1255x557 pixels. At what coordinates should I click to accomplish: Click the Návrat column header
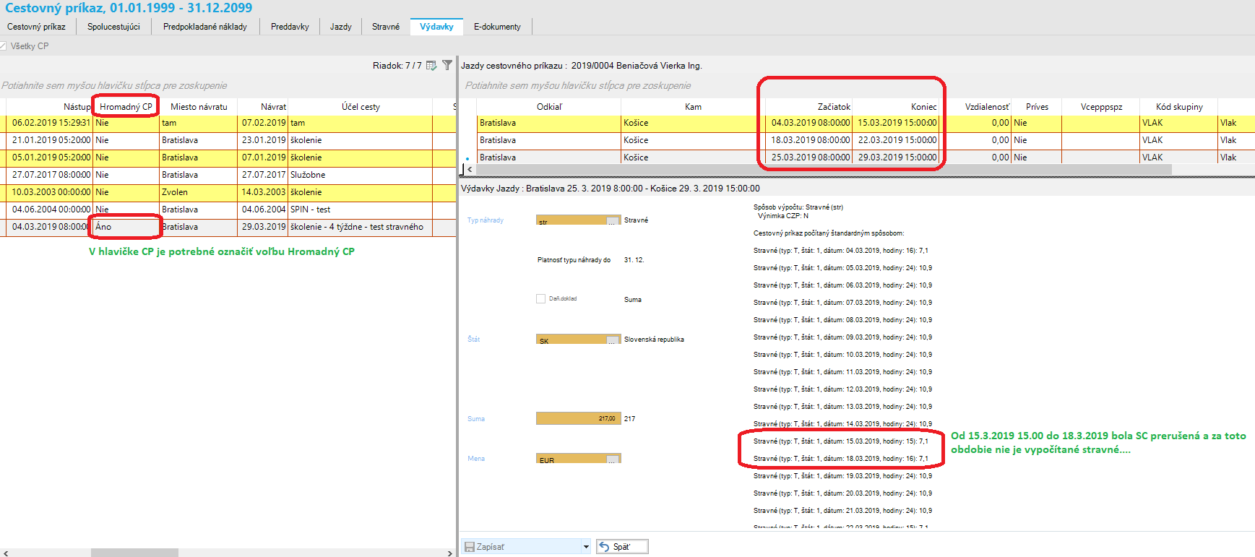pyautogui.click(x=263, y=107)
